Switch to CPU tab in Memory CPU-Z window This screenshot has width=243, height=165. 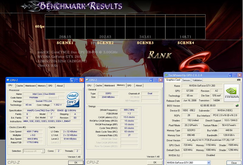[x=89, y=86]
